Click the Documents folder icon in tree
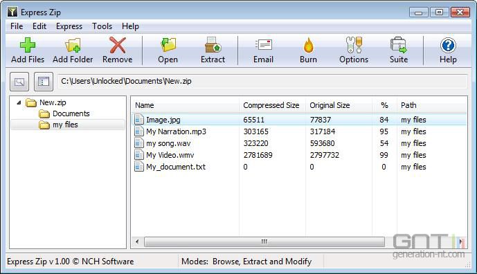Viewport: 477px width, 274px height. point(44,113)
